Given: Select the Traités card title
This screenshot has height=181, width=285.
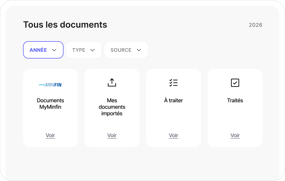Looking at the screenshot, I should (x=235, y=100).
